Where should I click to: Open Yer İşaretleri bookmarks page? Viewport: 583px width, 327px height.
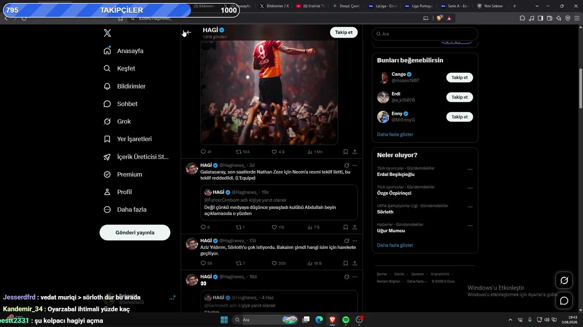point(128,139)
